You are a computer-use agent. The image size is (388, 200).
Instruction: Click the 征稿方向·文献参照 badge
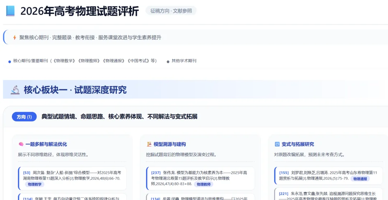pos(171,11)
